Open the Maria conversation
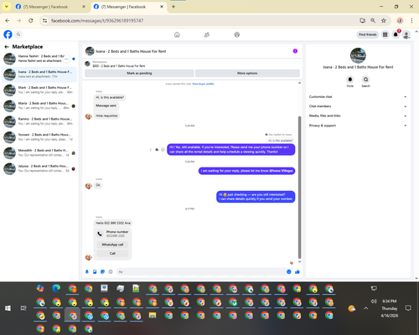Screen dimensions: 419x335 click(39, 106)
